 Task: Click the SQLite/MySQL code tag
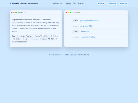50,36
